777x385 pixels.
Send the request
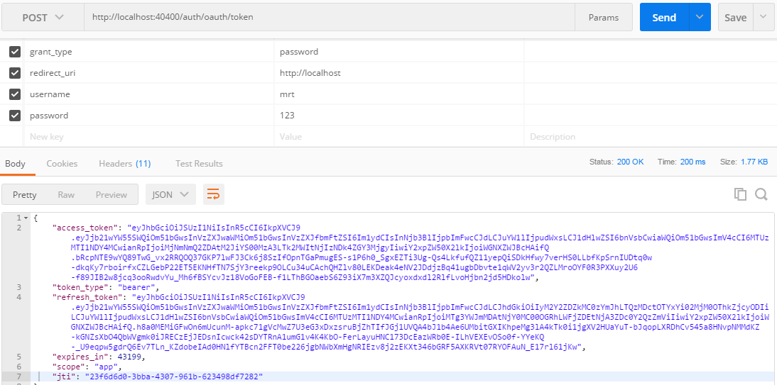tap(664, 17)
